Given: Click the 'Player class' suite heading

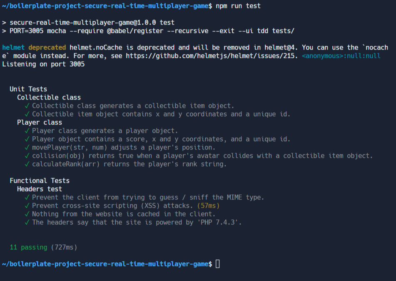Looking at the screenshot, I should 40,122.
